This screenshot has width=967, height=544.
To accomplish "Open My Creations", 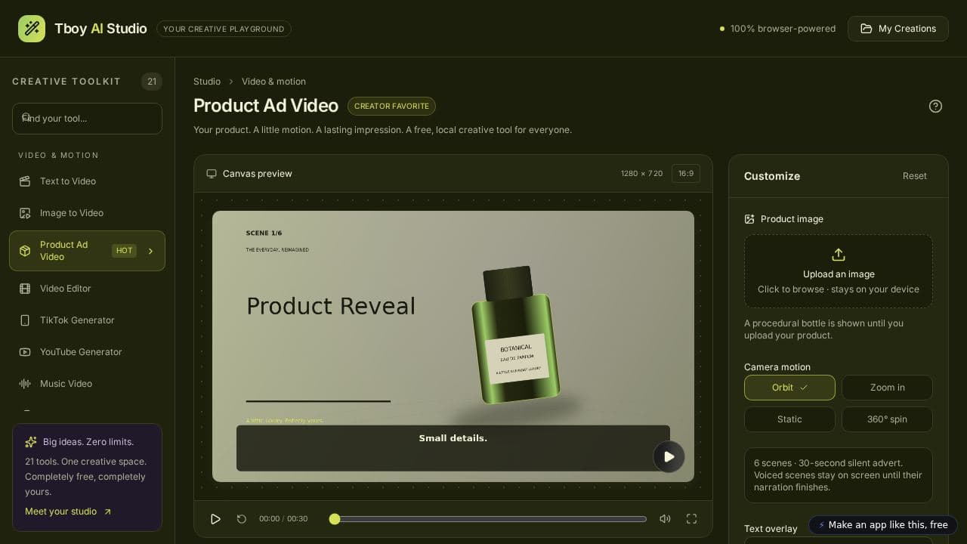I will click(898, 29).
